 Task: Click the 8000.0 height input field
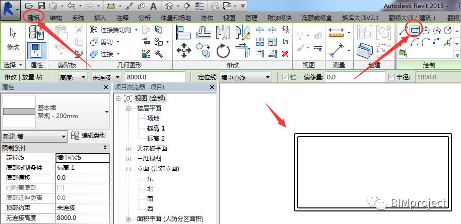[x=155, y=77]
